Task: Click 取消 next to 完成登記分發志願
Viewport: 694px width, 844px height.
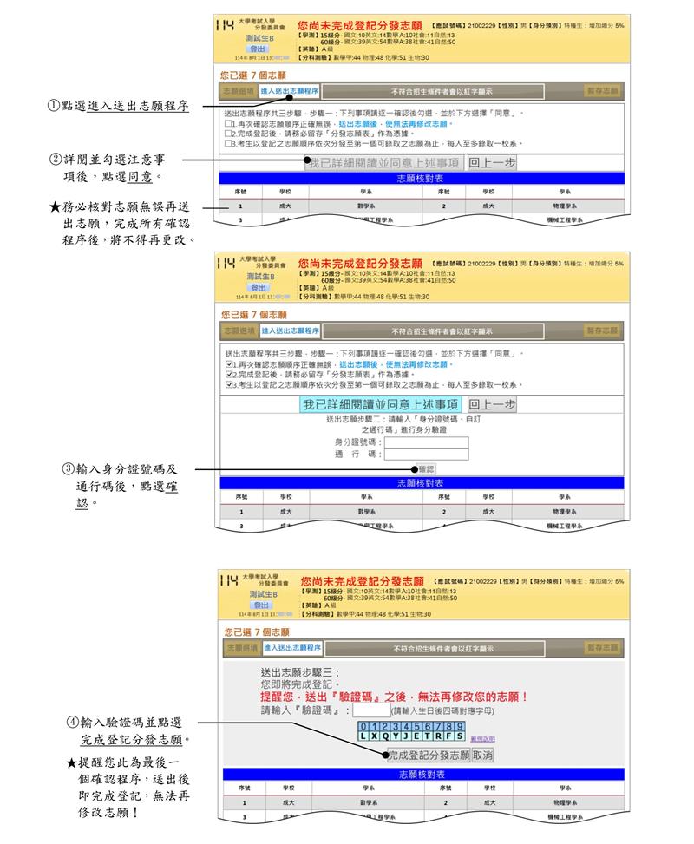Action: (x=482, y=756)
